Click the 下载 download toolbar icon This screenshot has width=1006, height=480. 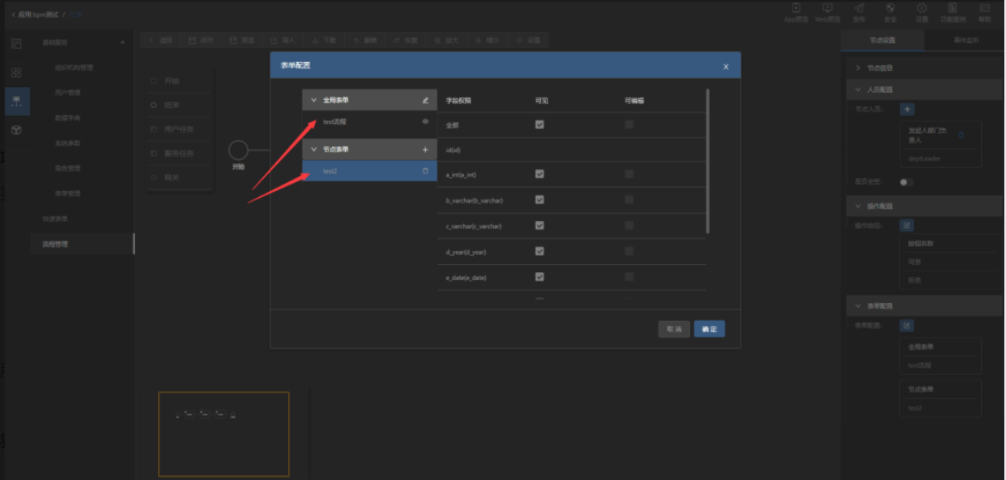click(x=315, y=40)
